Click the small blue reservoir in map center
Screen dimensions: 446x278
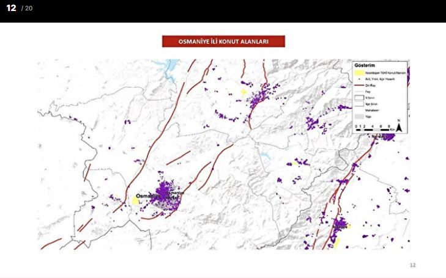pyautogui.click(x=266, y=156)
